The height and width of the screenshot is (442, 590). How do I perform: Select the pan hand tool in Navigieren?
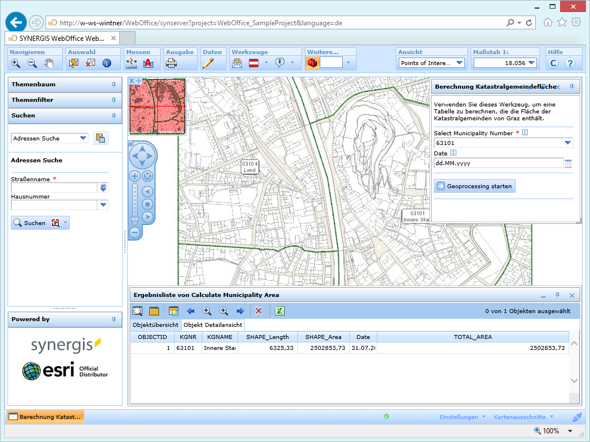[49, 63]
